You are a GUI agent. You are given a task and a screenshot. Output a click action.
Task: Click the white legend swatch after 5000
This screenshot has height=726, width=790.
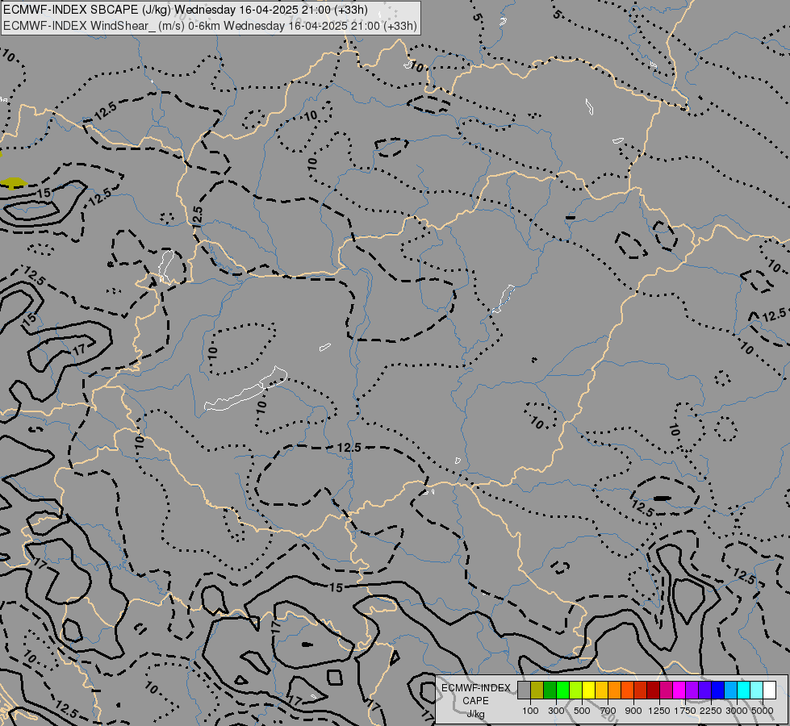[769, 691]
